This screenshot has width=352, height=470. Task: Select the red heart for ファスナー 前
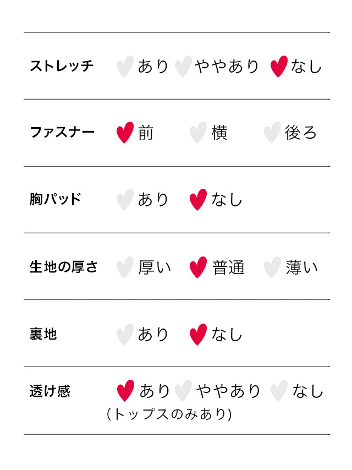click(x=125, y=133)
